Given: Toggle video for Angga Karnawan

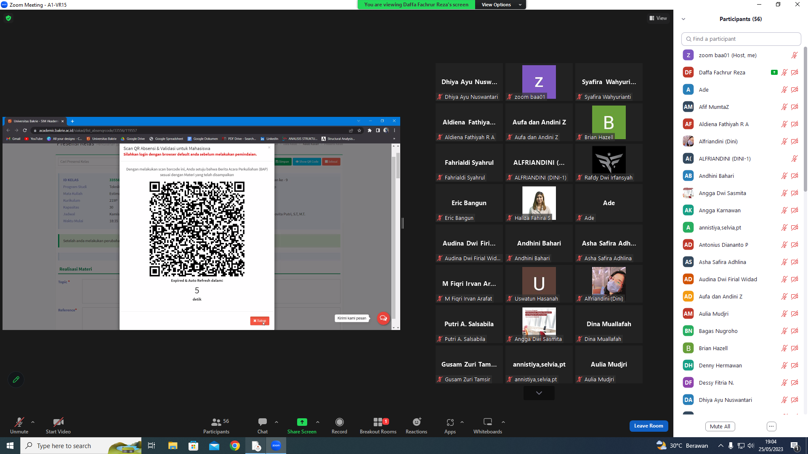Looking at the screenshot, I should [x=795, y=210].
